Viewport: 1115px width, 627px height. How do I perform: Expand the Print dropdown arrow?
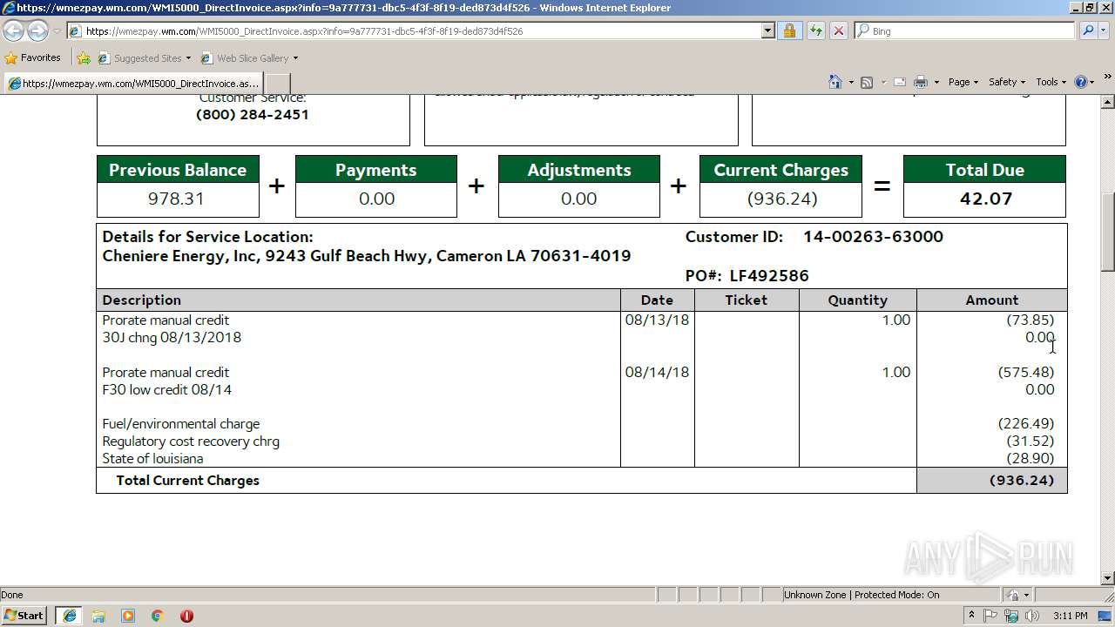pyautogui.click(x=936, y=82)
